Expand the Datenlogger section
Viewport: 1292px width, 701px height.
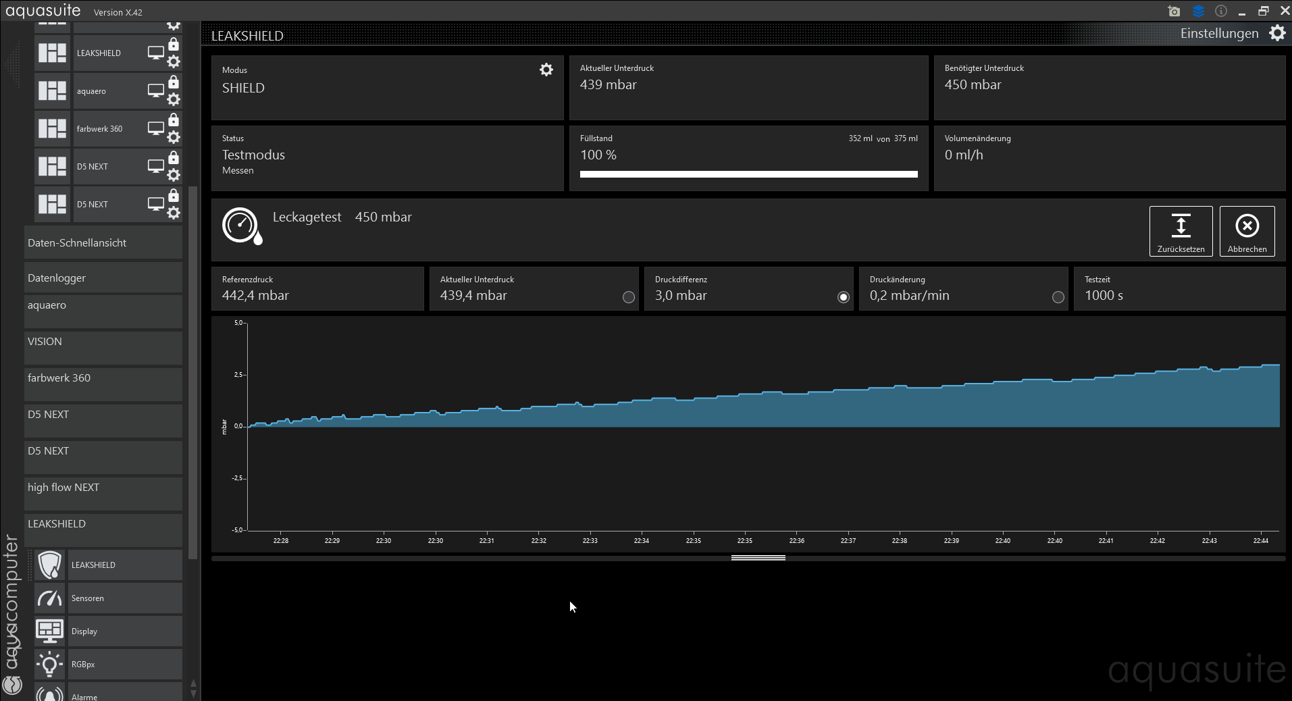point(103,278)
